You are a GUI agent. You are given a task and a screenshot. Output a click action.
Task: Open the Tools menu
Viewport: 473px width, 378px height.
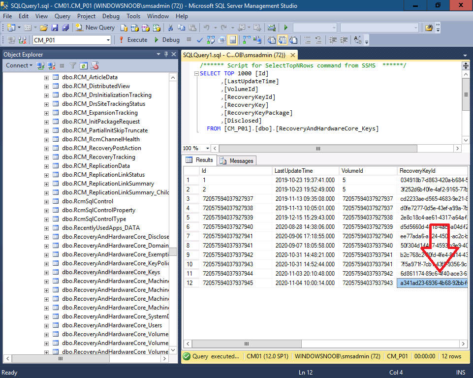[133, 16]
